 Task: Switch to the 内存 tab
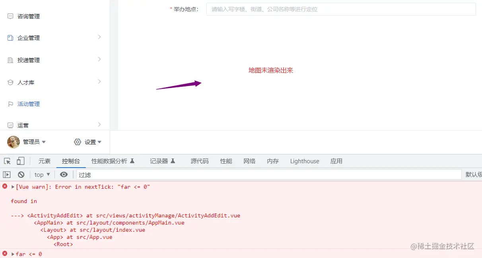tap(273, 161)
